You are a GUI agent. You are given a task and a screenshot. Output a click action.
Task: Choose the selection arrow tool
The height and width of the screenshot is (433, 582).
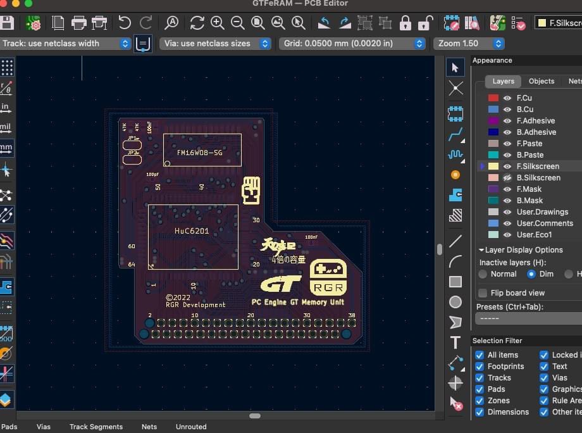coord(455,68)
